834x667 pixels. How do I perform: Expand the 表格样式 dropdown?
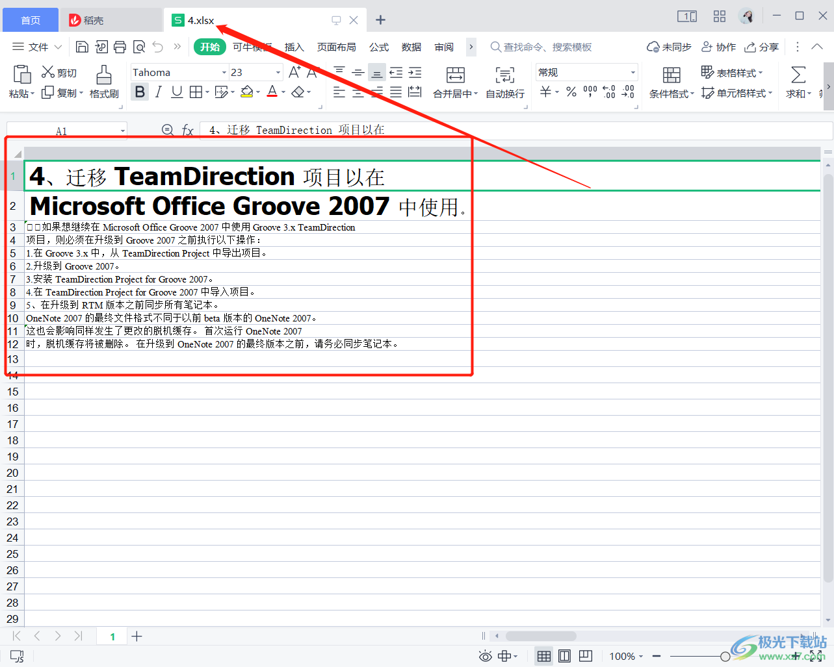pos(761,73)
